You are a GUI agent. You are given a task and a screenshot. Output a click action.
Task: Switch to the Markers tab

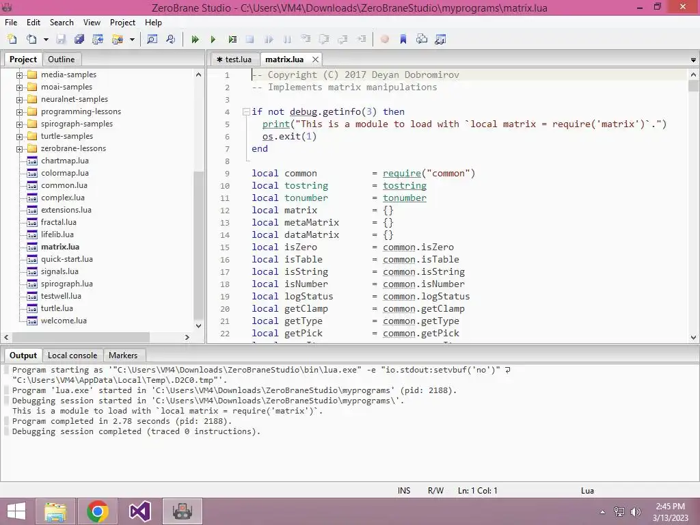tap(123, 355)
